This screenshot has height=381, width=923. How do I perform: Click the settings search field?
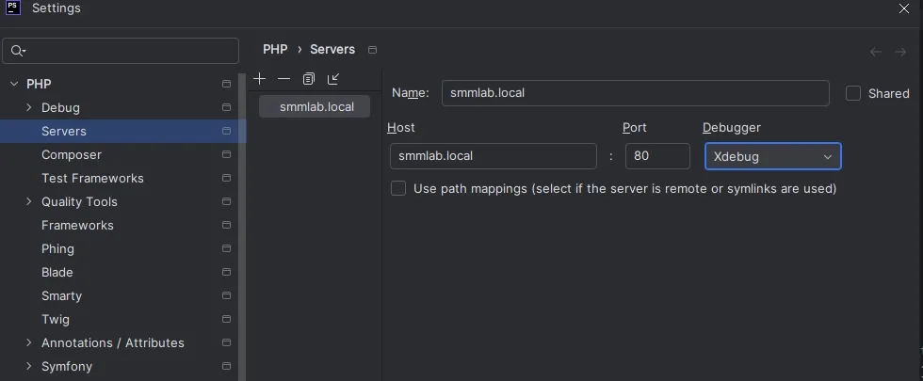121,51
